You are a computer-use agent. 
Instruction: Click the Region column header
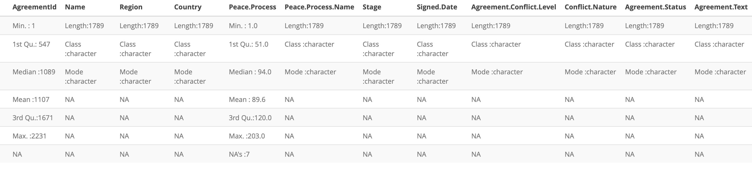coord(131,7)
